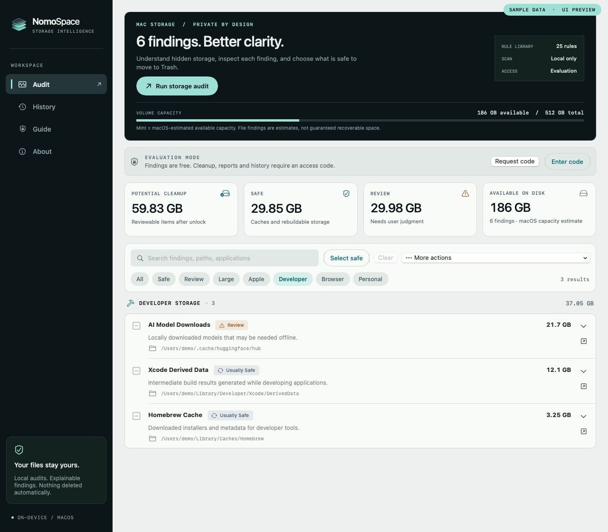Click the folder icon beside the Caches/Homebrew path

pos(152,438)
